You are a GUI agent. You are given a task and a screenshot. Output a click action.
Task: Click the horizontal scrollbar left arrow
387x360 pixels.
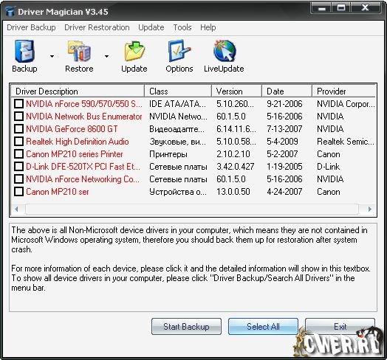17,210
